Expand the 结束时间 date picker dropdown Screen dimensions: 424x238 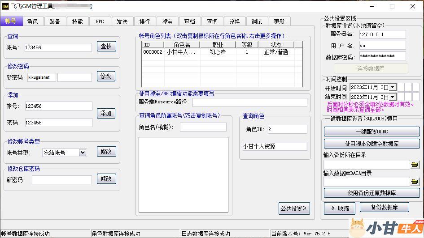click(392, 97)
